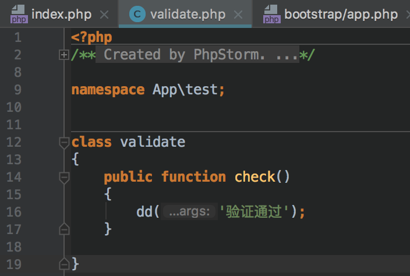Click the fold end marker on line 17
This screenshot has height=276, width=410.
click(x=64, y=229)
